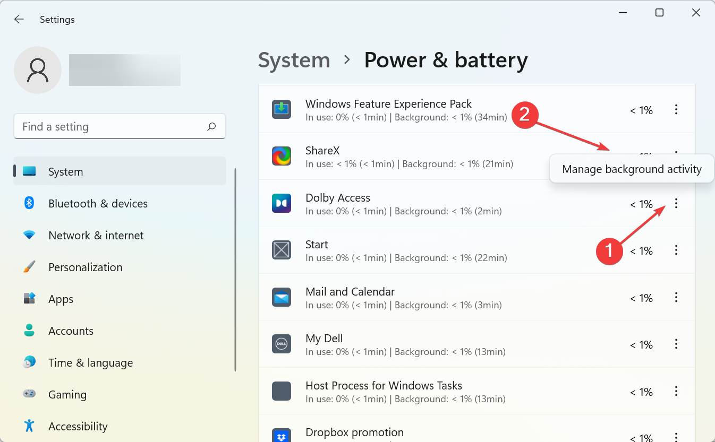715x442 pixels.
Task: Click the sidebar navigation scrollbar
Action: click(235, 270)
